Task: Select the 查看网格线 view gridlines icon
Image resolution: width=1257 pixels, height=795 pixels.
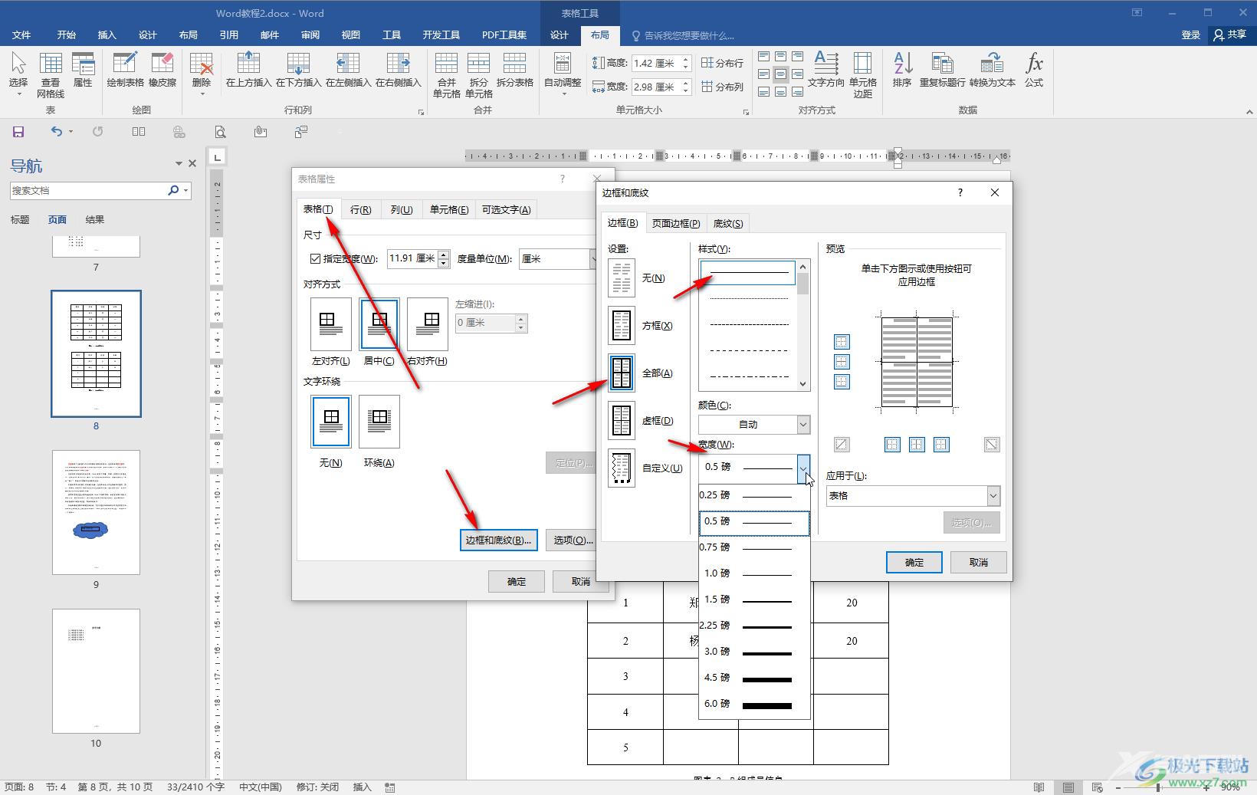Action: click(51, 74)
